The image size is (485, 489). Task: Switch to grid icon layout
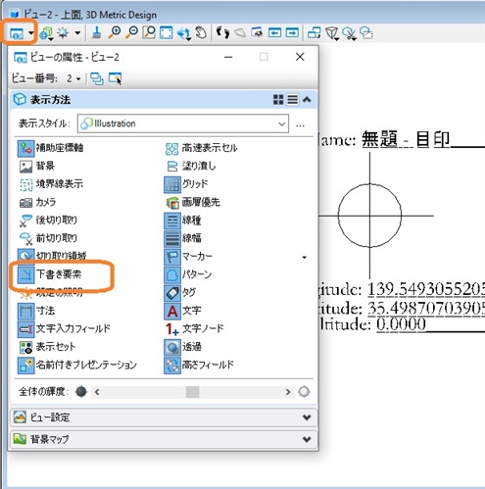(x=278, y=100)
